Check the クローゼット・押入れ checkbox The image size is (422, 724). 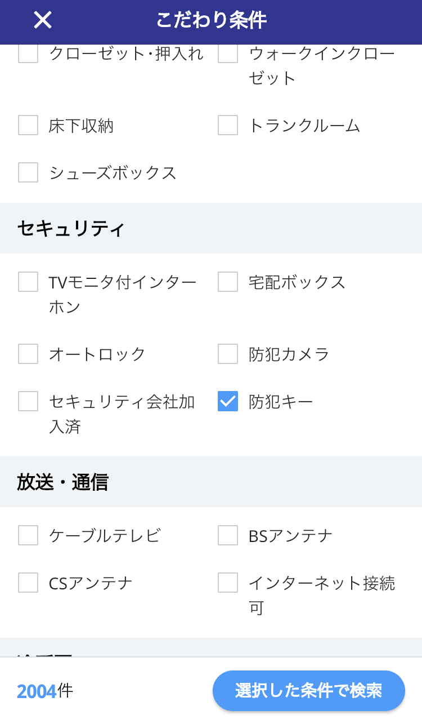coord(28,54)
